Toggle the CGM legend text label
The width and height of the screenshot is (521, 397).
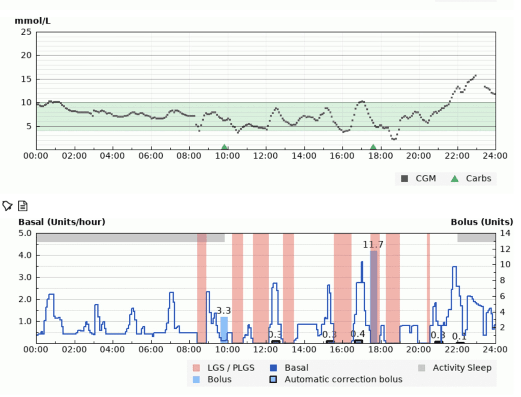426,179
